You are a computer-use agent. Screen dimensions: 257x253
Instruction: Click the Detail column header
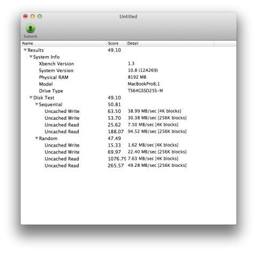click(170, 43)
